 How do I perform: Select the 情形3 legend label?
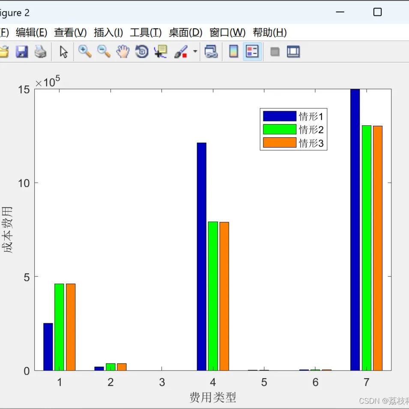[x=311, y=143]
